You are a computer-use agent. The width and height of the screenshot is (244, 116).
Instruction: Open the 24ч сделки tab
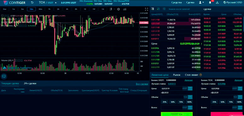pos(30,83)
